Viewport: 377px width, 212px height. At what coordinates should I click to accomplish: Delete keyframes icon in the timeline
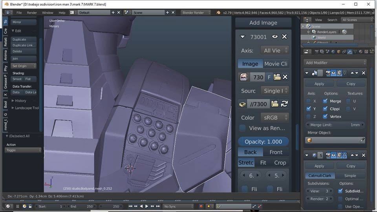pyautogui.click(x=260, y=206)
